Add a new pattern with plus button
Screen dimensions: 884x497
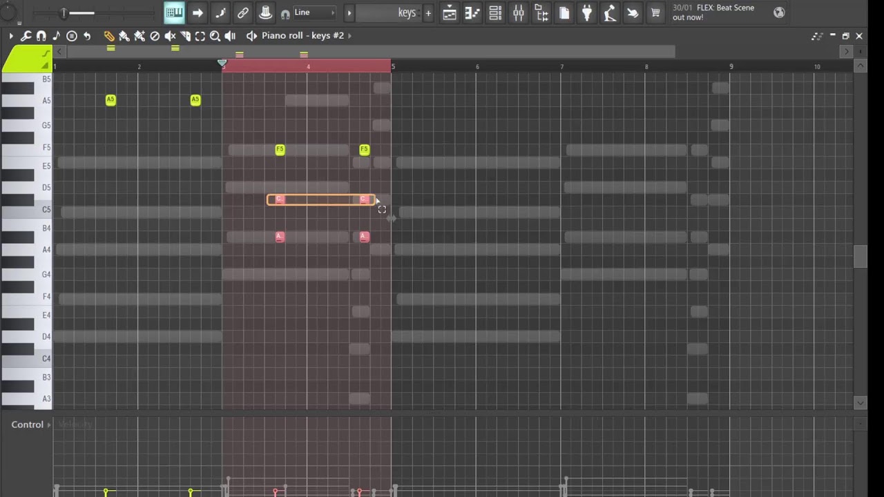click(428, 12)
